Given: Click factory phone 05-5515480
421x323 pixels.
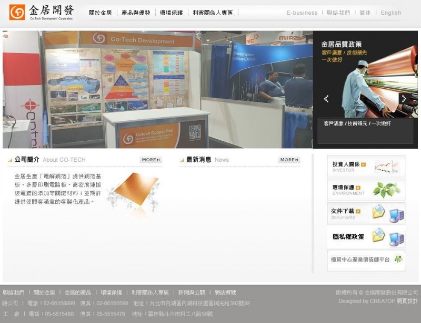Looking at the screenshot, I should 59,314.
